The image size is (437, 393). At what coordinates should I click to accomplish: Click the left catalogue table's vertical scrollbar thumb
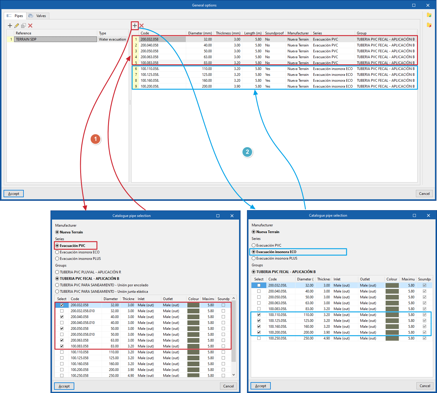pyautogui.click(x=234, y=331)
